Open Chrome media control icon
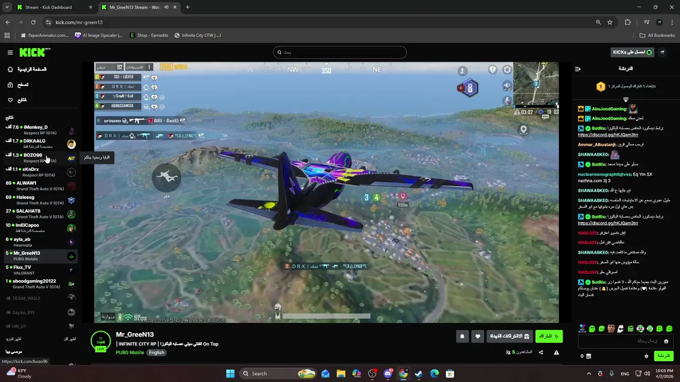 coord(647,22)
